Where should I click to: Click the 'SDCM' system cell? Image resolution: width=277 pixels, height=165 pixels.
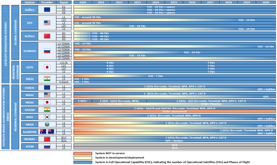click(29, 146)
